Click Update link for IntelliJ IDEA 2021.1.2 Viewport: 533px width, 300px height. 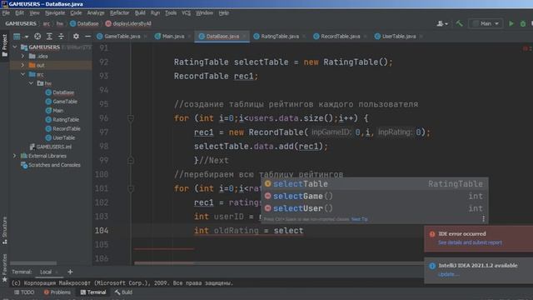(448, 274)
